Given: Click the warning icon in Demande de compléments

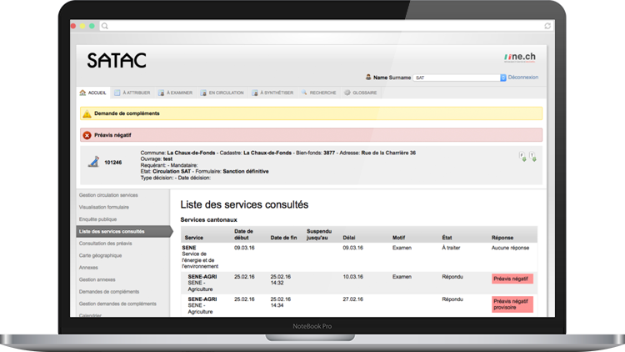Looking at the screenshot, I should 87,113.
